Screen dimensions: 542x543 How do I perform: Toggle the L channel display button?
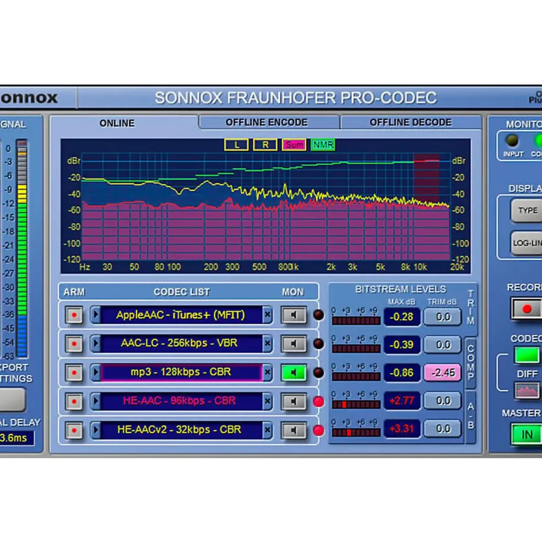[236, 145]
